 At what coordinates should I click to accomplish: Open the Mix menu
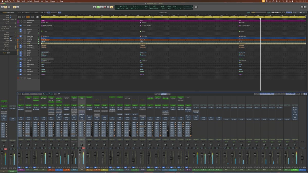42,1
